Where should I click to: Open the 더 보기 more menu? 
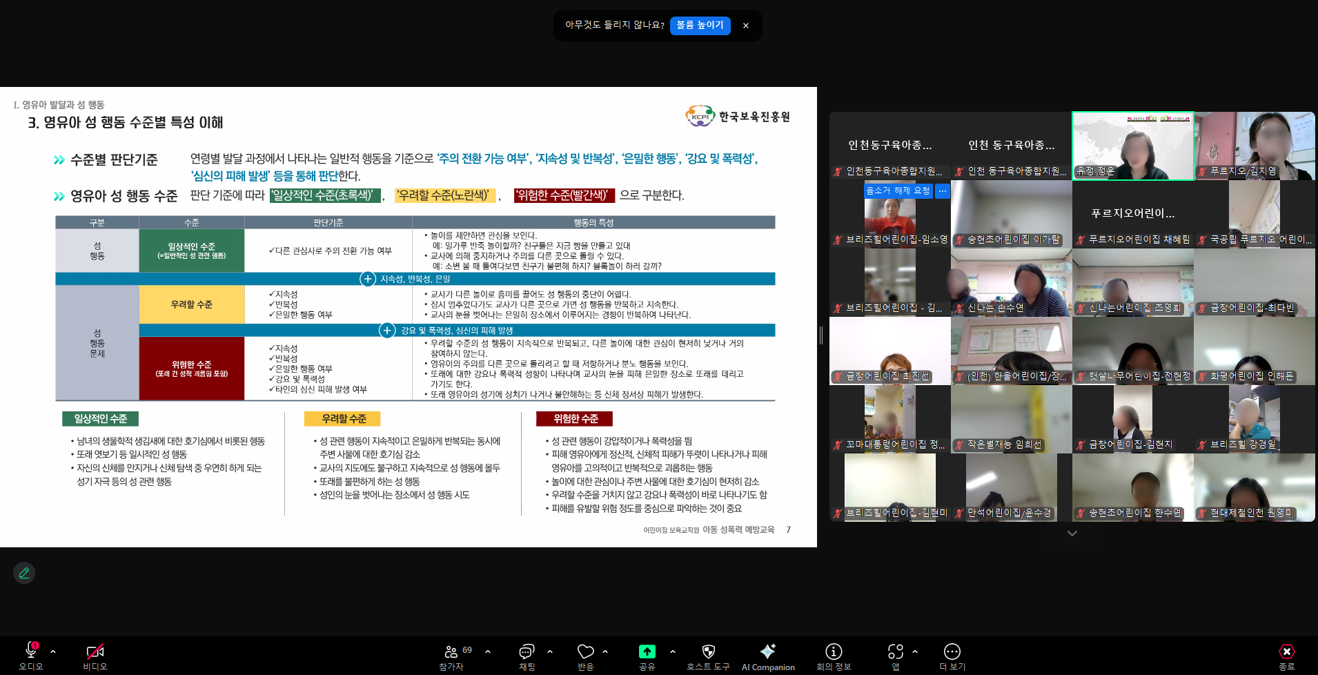pyautogui.click(x=952, y=652)
